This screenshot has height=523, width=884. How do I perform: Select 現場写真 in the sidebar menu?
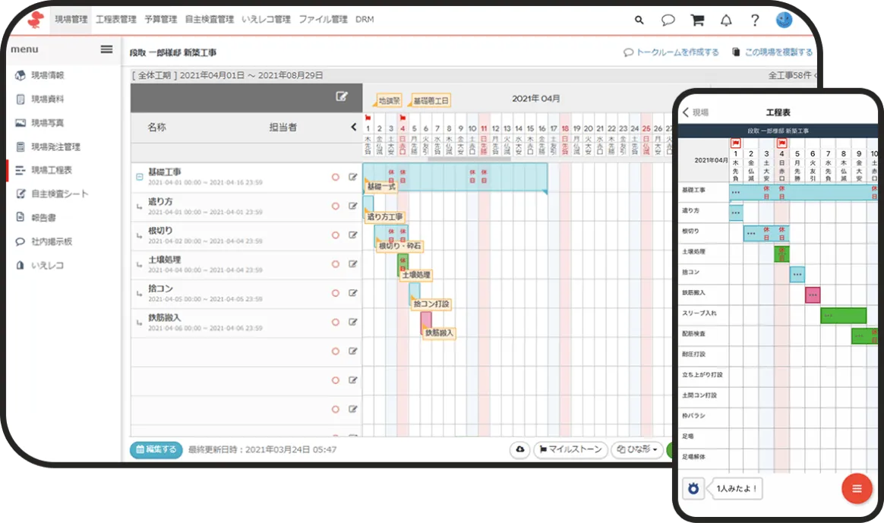(x=47, y=123)
